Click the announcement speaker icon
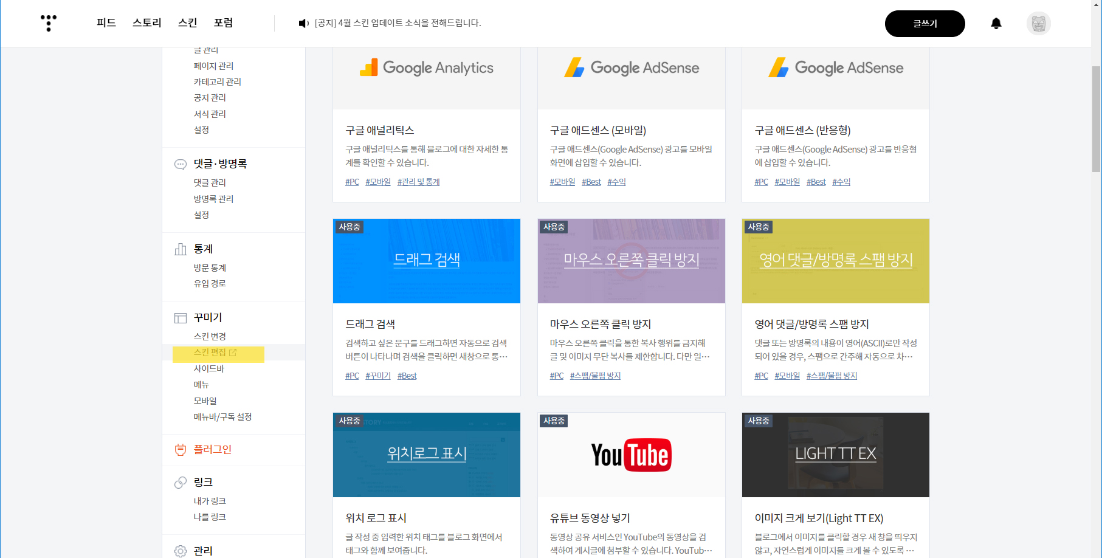The image size is (1102, 558). tap(304, 23)
